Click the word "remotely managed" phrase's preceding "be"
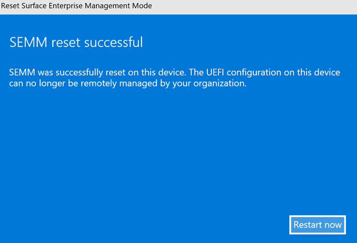357x243 pixels. 70,83
